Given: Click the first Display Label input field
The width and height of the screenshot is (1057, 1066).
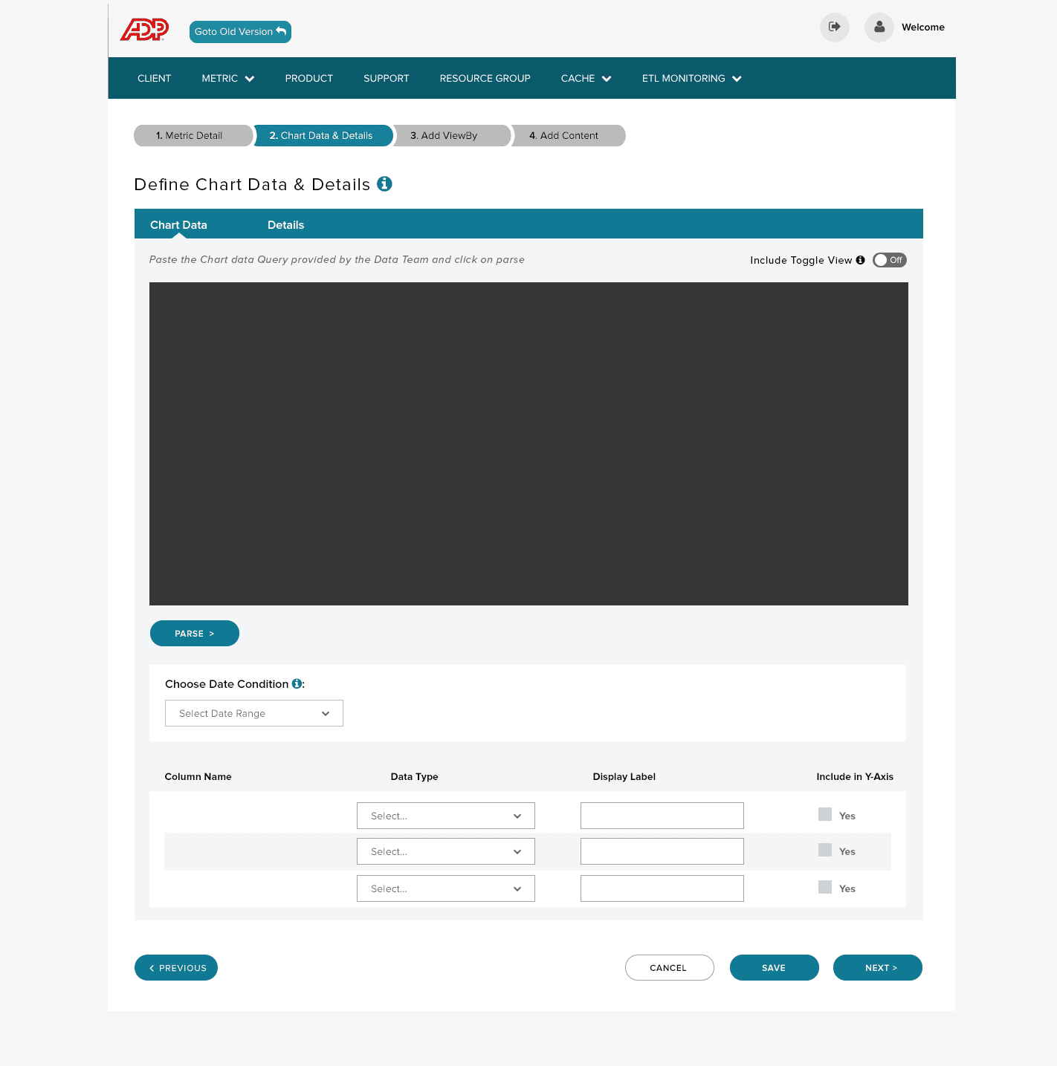Looking at the screenshot, I should coord(662,816).
